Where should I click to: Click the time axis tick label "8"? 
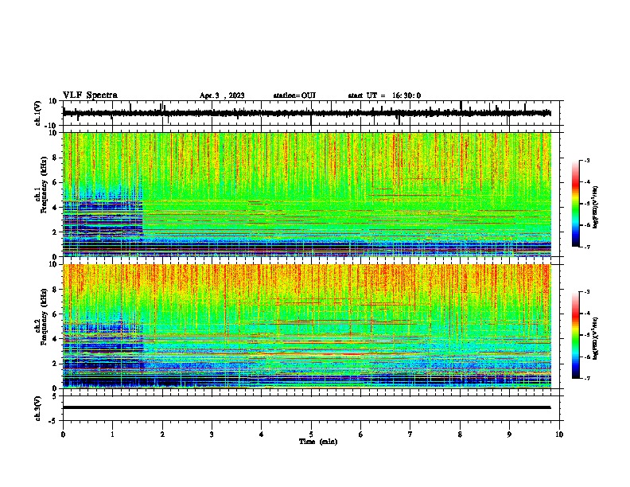click(x=460, y=434)
